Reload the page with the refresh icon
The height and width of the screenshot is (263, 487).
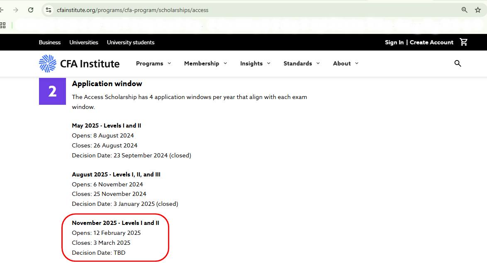click(30, 10)
